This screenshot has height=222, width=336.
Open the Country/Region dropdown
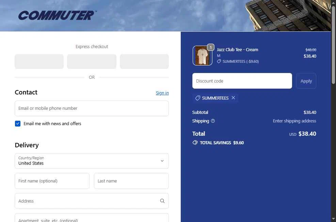(x=92, y=161)
